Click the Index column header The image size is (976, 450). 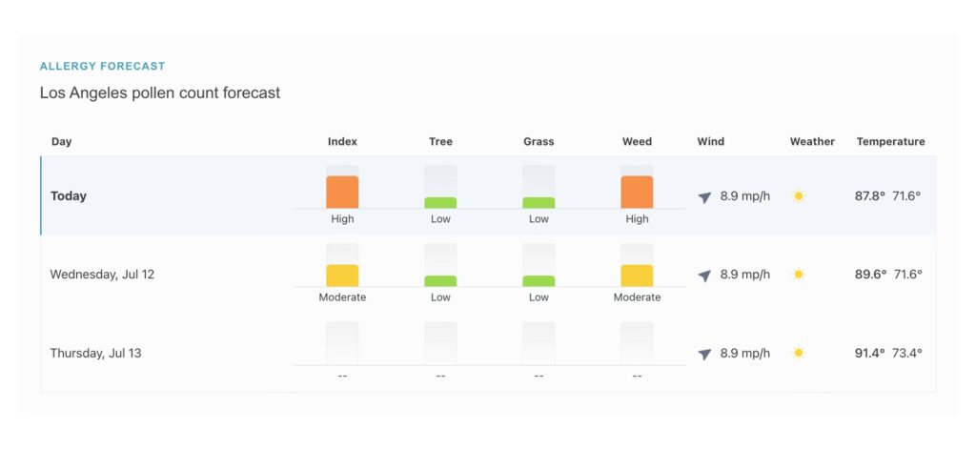[342, 142]
